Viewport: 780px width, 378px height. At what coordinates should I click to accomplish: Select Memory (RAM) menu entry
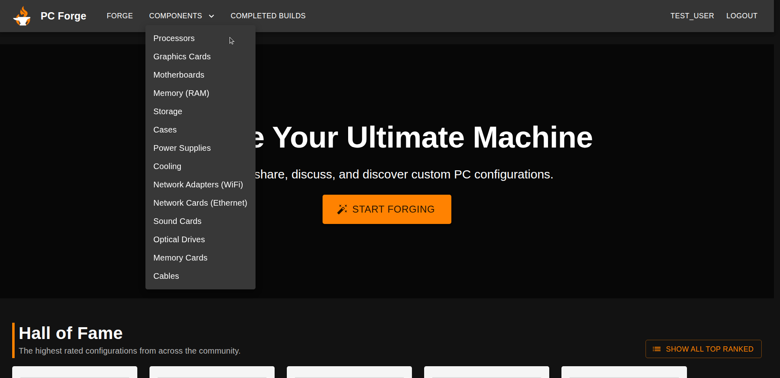coord(181,93)
